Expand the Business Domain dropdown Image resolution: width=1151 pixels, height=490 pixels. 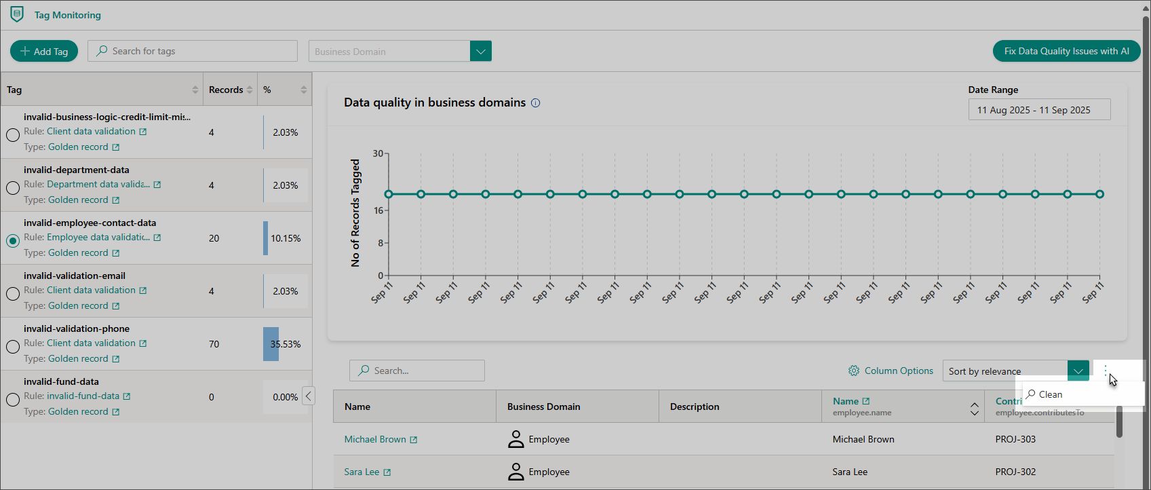coord(480,51)
